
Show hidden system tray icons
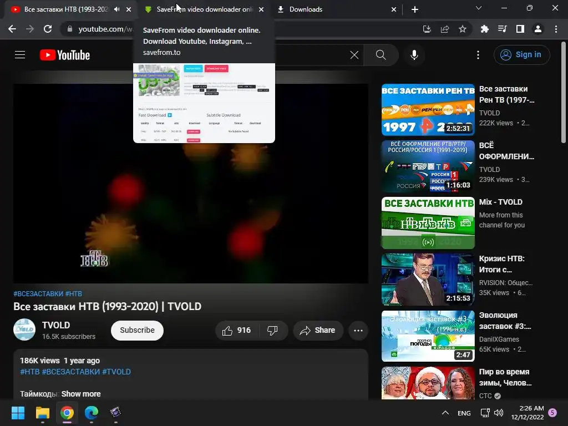[445, 413]
